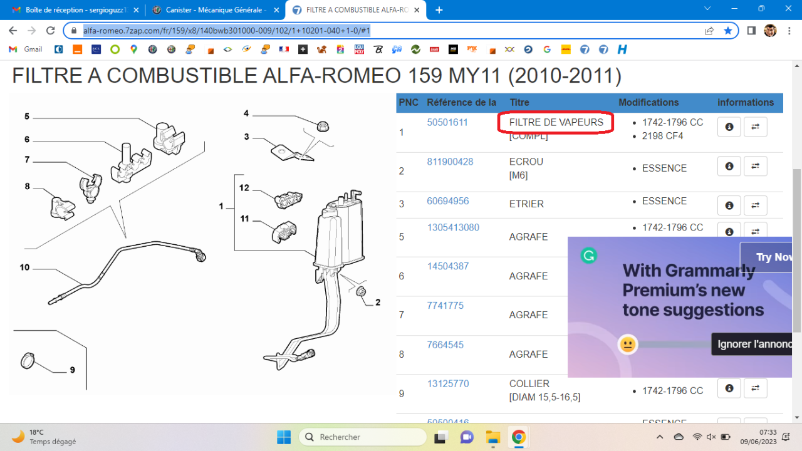Click the swap-arrows button in ETRIER row

tap(755, 205)
